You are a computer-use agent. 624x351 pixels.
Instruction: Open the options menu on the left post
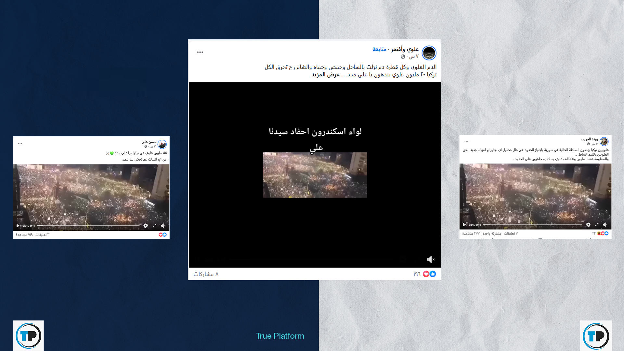coord(20,144)
